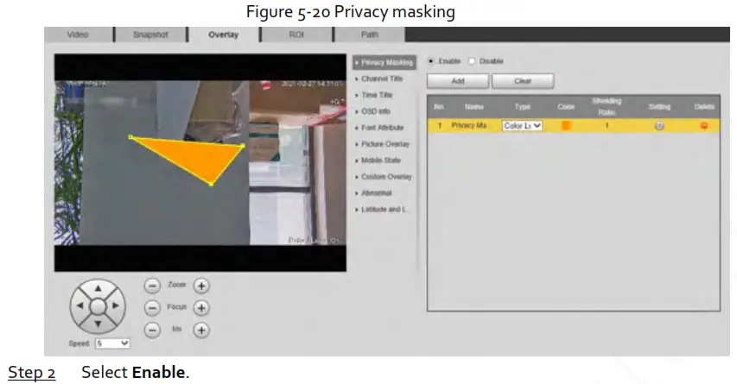This screenshot has width=737, height=384.
Task: Switch to the Video tab
Action: tap(78, 35)
